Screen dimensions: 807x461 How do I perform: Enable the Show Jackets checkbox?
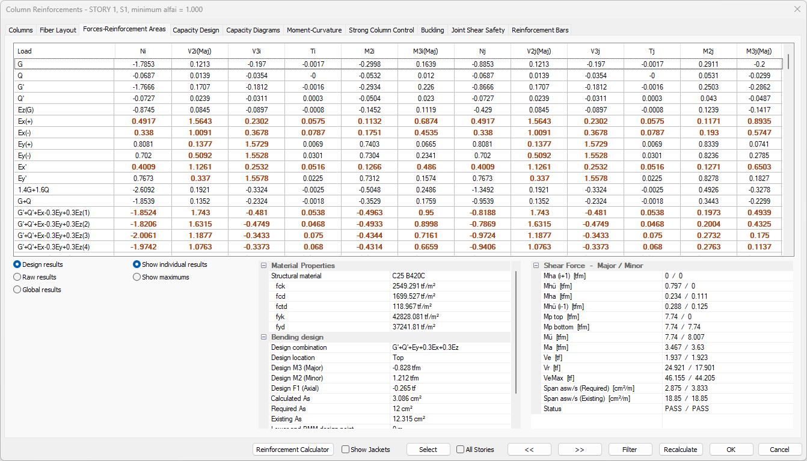pos(346,450)
